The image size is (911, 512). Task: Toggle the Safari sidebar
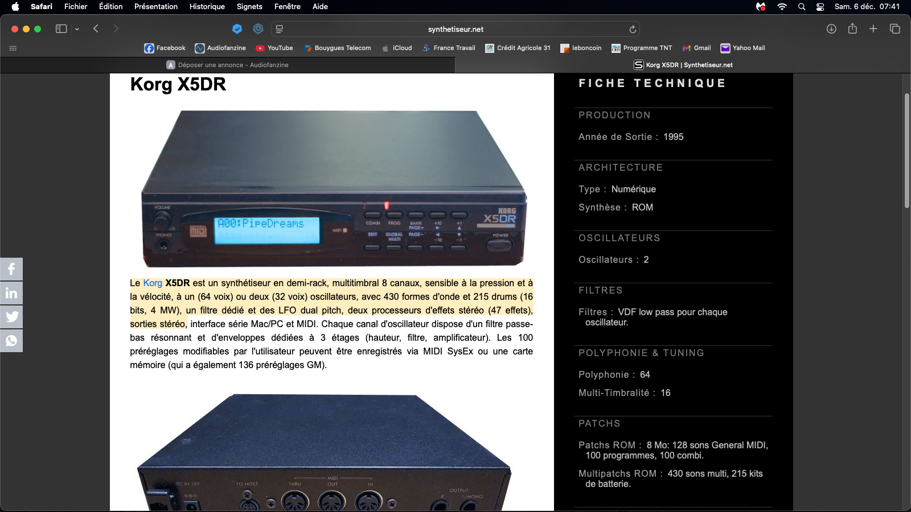click(x=61, y=29)
